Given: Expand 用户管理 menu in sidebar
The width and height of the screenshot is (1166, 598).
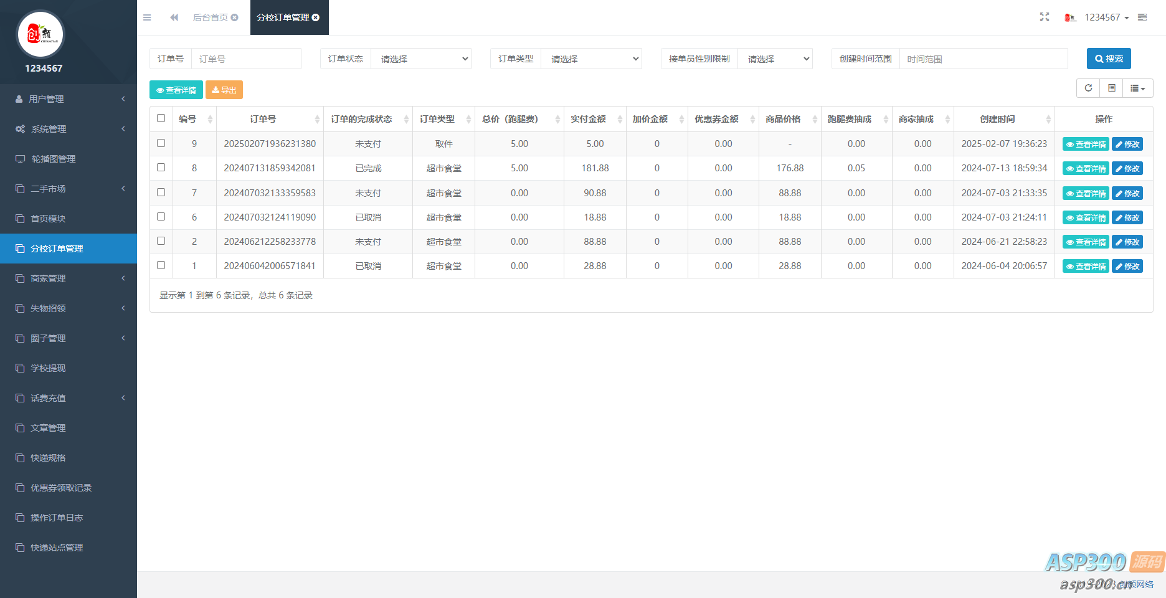Looking at the screenshot, I should pyautogui.click(x=69, y=99).
